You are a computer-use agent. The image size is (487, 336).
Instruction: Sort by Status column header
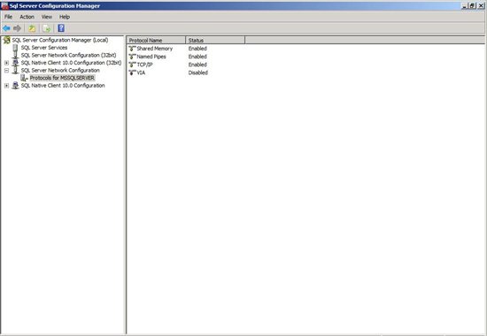tap(215, 41)
